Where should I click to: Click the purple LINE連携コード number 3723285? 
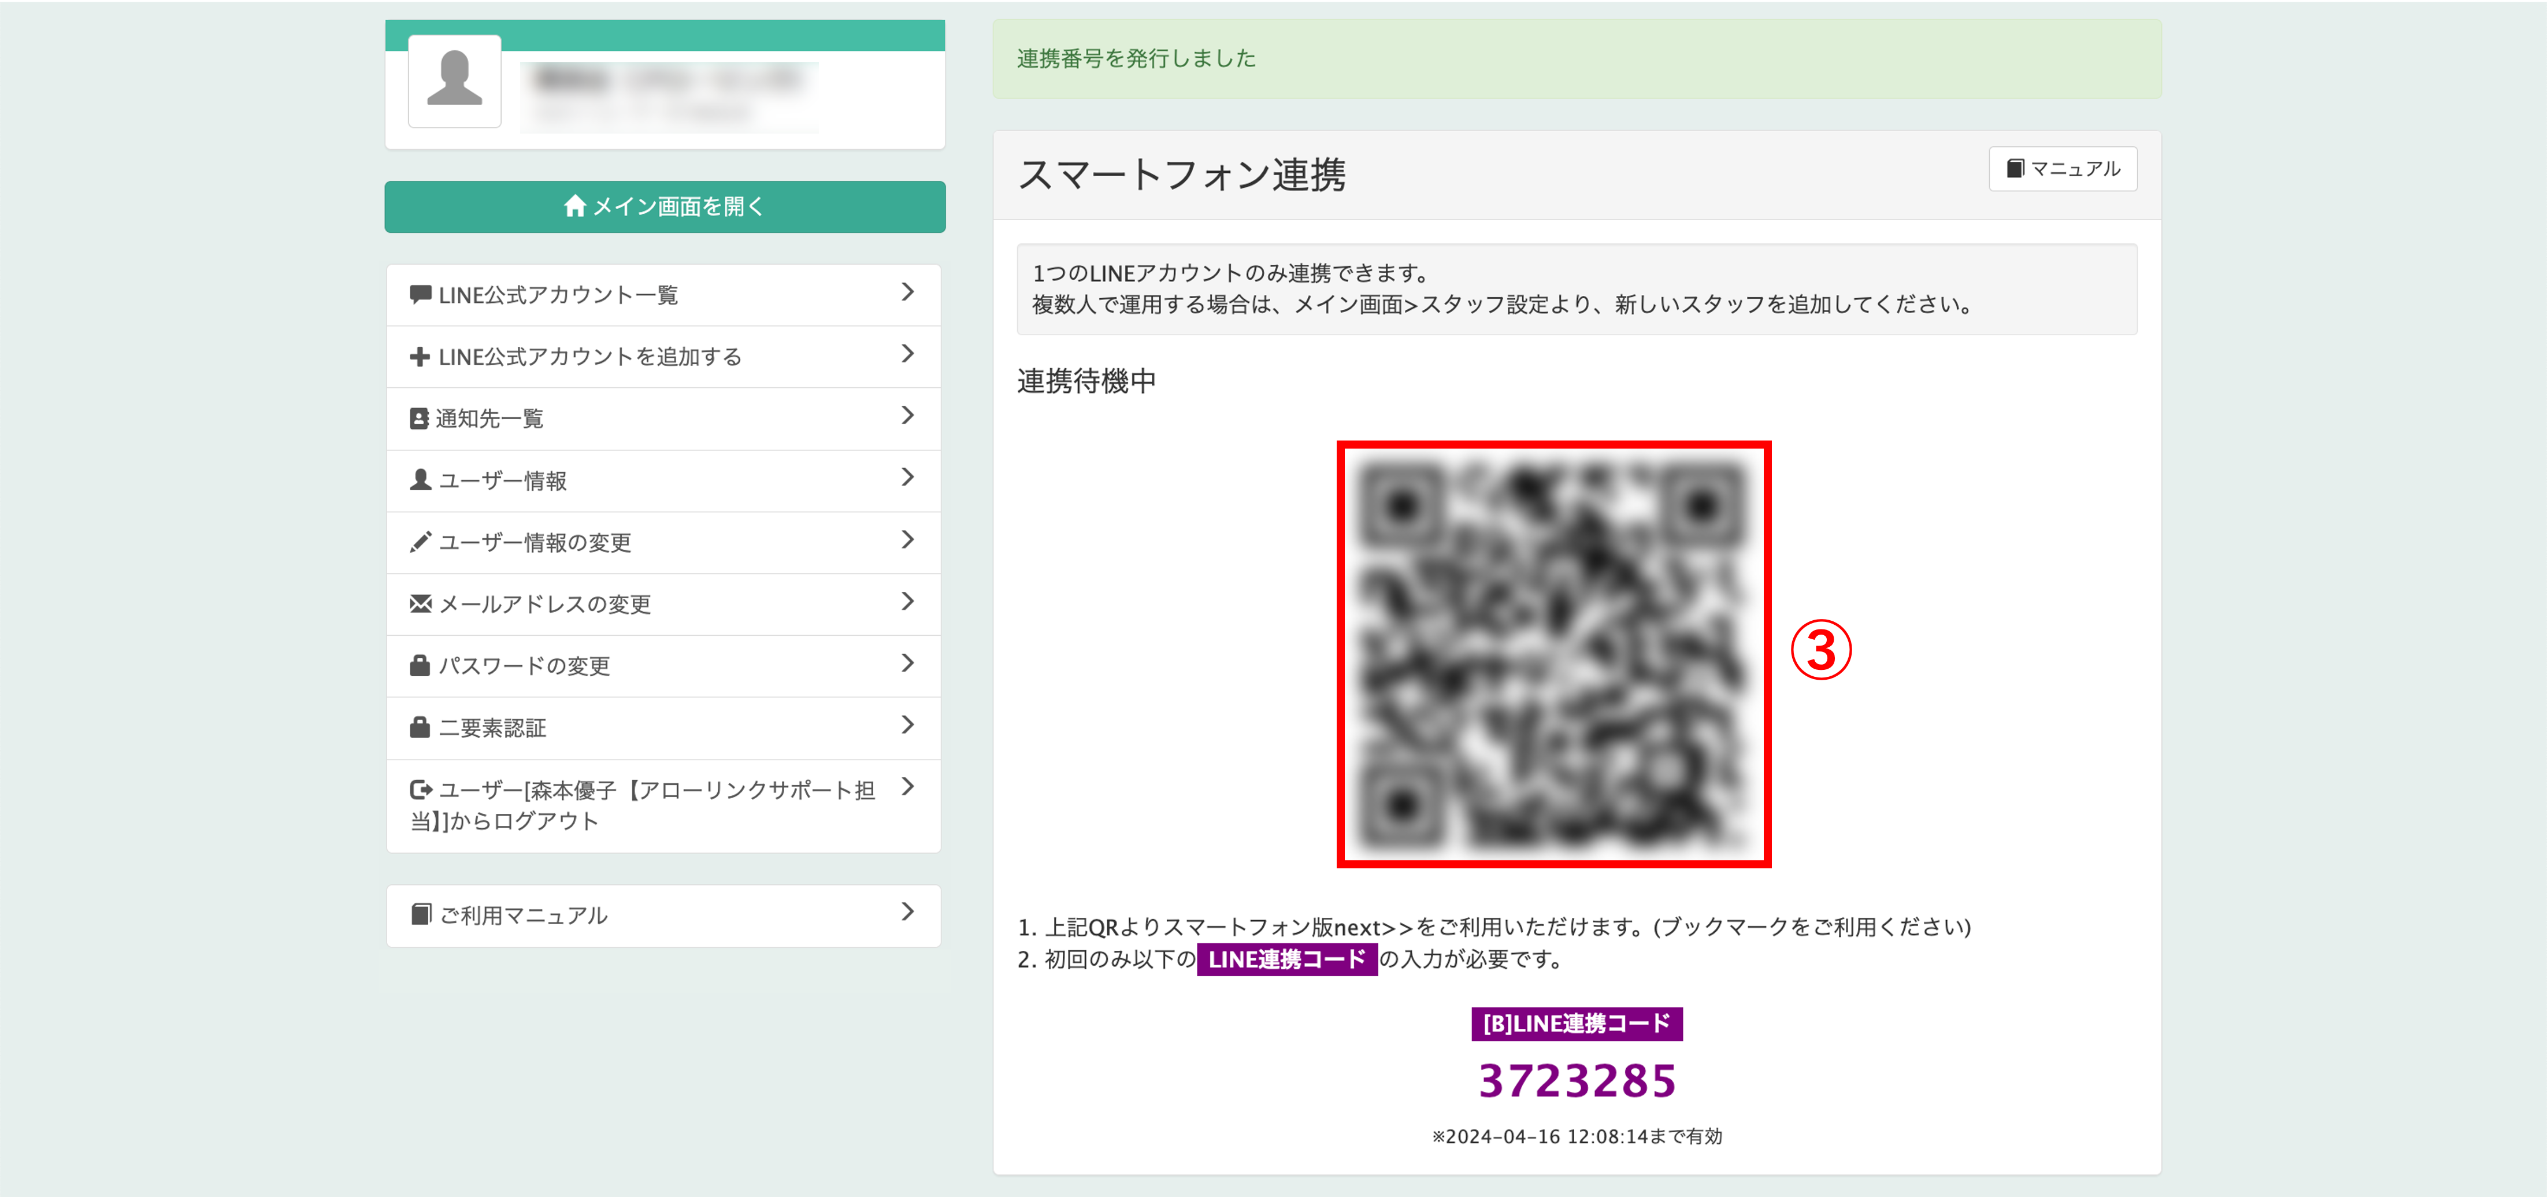point(1577,1080)
